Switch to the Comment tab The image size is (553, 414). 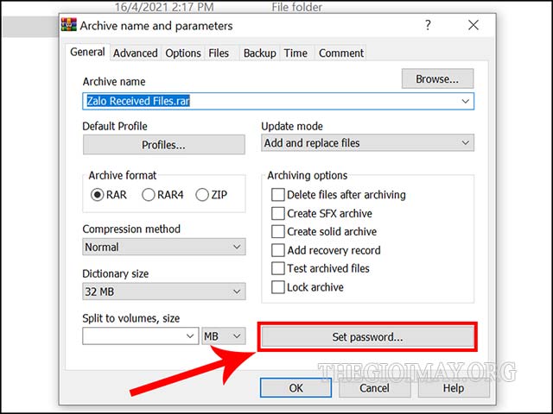tap(341, 53)
